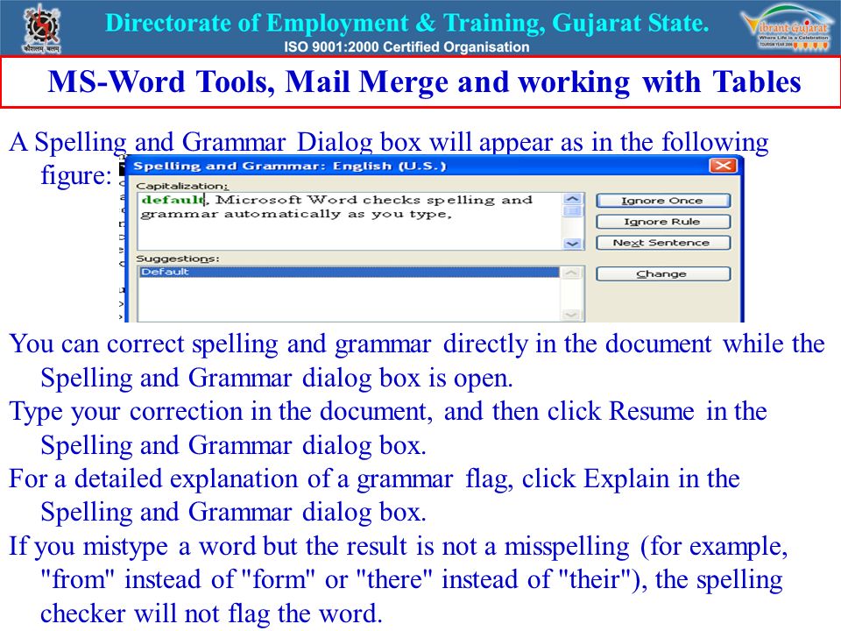Click the Ignore Once button

tap(663, 201)
